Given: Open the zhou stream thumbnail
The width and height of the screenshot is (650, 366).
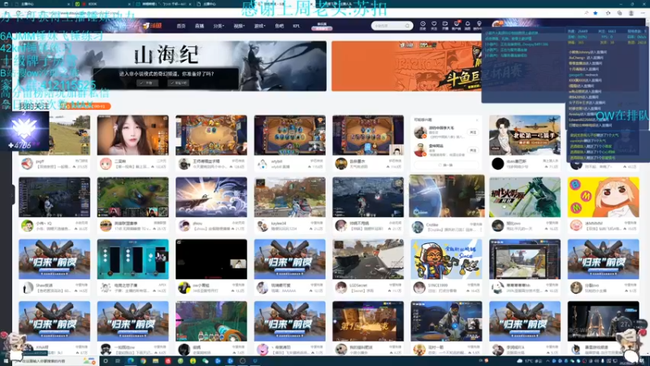Looking at the screenshot, I should click(211, 197).
